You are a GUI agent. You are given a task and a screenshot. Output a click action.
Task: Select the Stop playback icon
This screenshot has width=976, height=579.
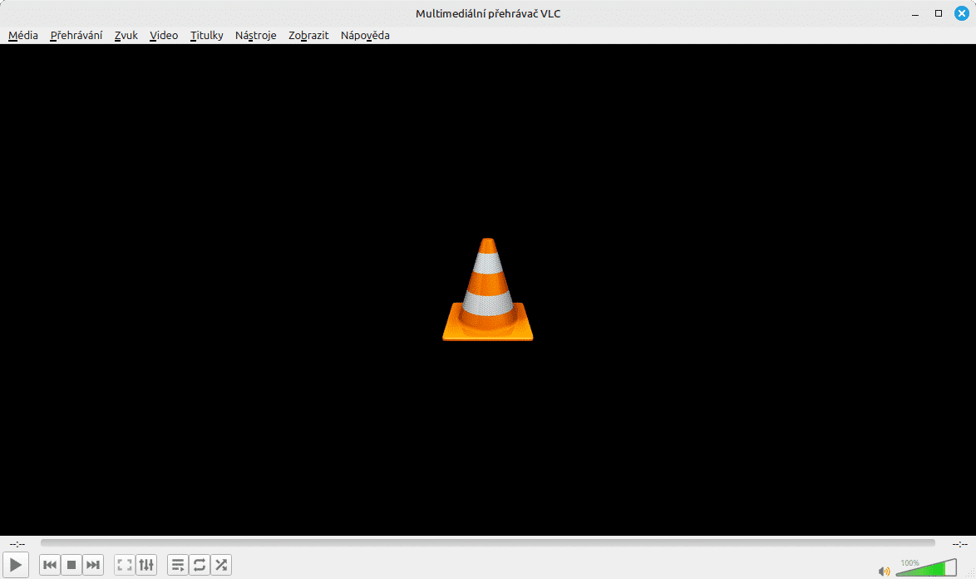coord(71,564)
